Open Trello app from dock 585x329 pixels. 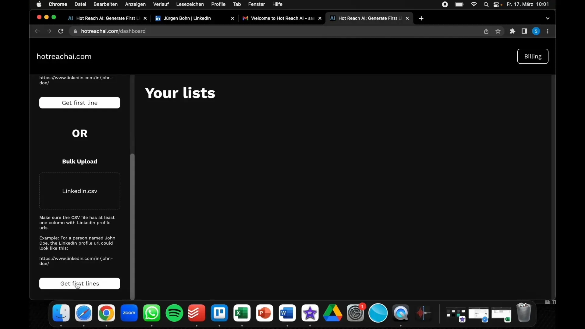[x=219, y=313]
